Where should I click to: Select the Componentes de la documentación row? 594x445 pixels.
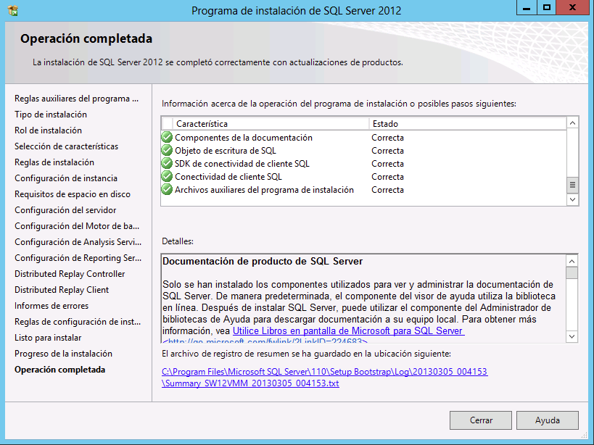pos(363,138)
